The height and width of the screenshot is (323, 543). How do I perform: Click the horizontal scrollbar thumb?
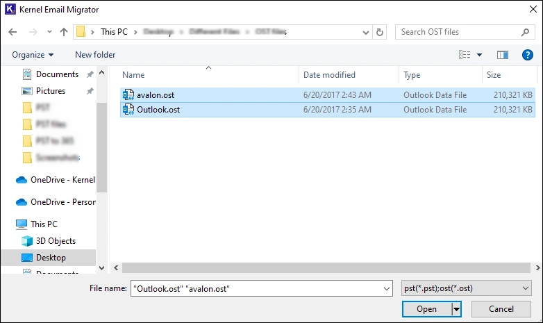coord(326,268)
